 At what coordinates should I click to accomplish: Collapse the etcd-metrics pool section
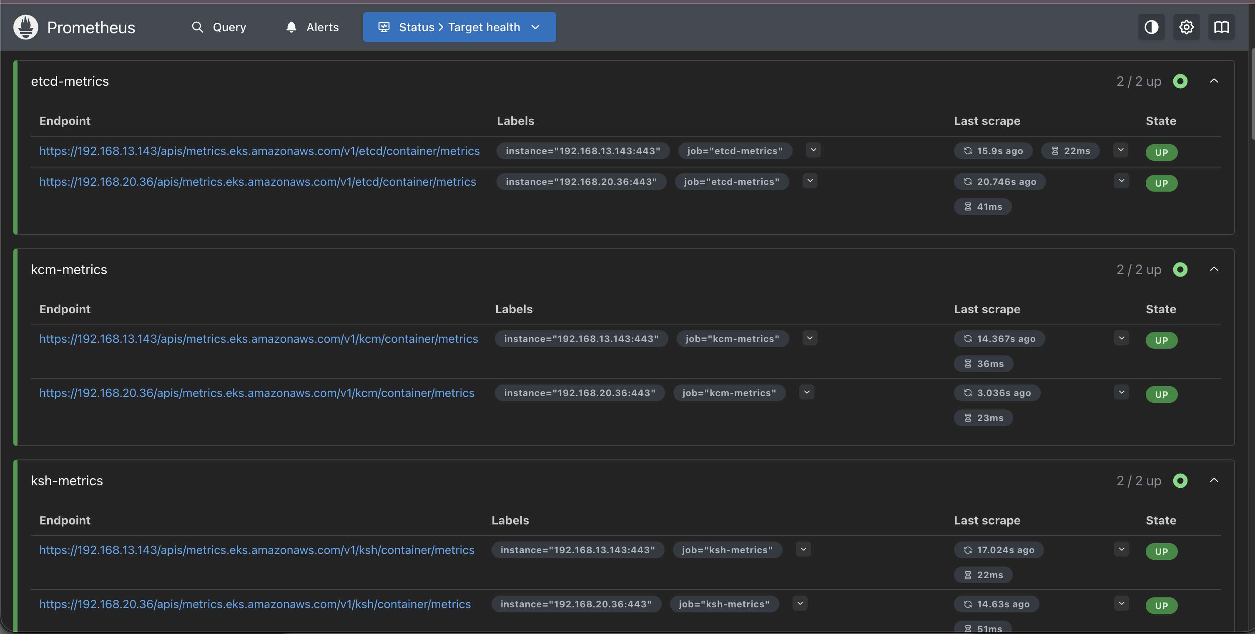1214,81
